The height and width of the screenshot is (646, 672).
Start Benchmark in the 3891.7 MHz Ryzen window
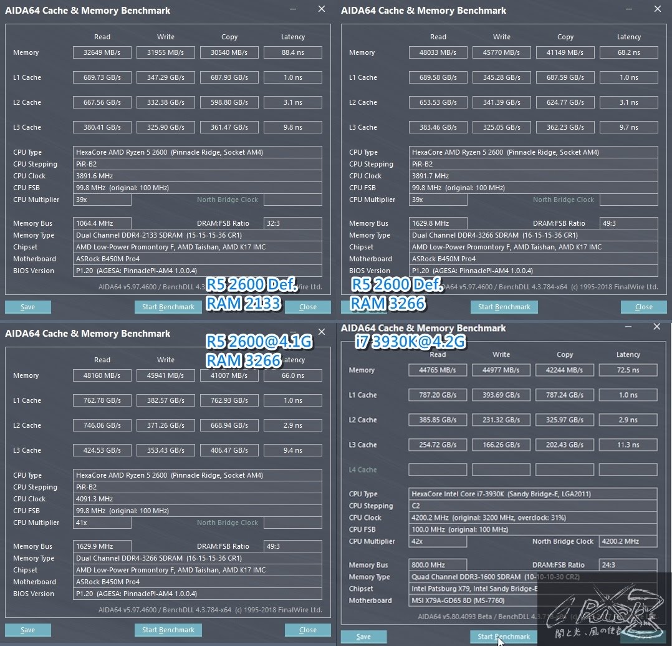504,307
